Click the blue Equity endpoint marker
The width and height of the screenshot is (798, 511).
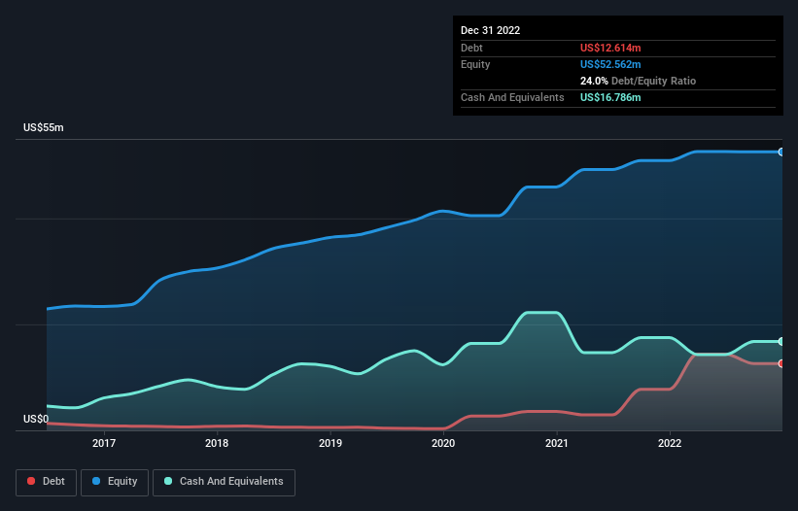[x=781, y=152]
